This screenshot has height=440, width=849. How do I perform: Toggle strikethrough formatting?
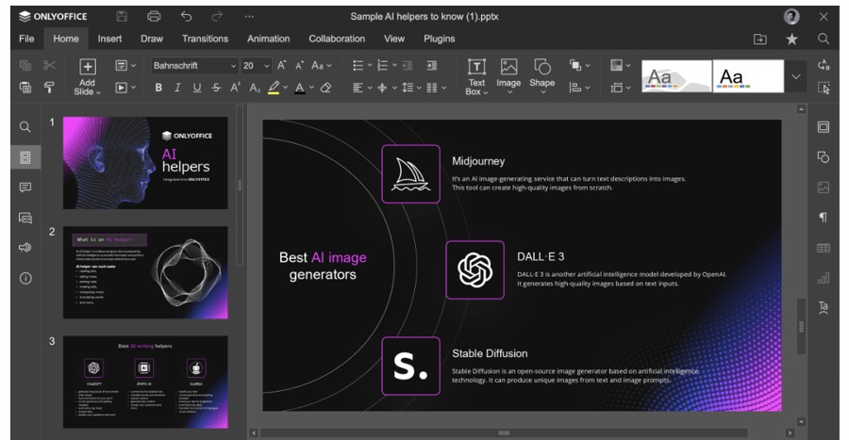pos(216,88)
